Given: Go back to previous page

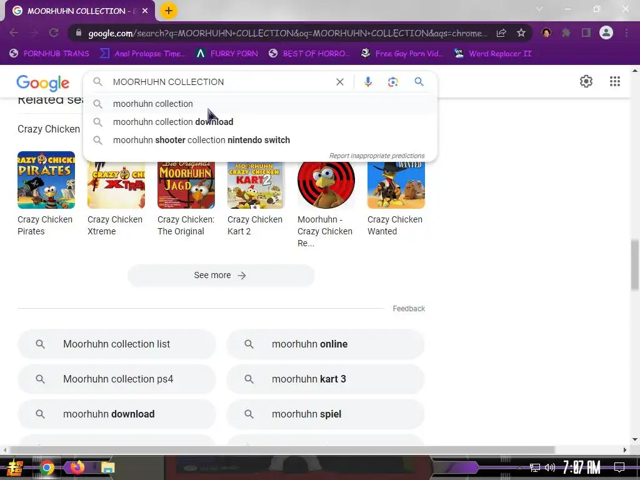Looking at the screenshot, I should pyautogui.click(x=14, y=32).
